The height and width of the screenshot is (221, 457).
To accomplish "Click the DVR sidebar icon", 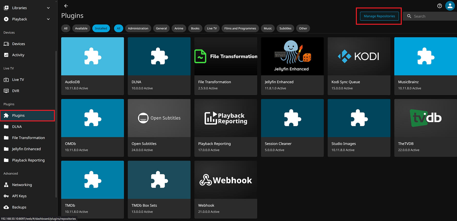I will click(6, 91).
